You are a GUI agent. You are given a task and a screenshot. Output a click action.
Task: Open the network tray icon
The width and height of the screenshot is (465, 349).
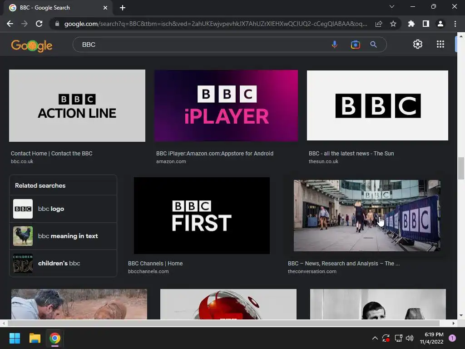[398, 338]
